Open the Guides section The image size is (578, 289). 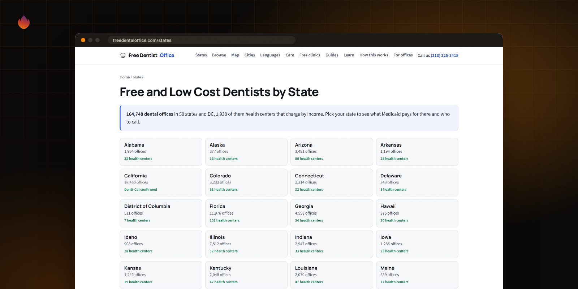pos(332,55)
